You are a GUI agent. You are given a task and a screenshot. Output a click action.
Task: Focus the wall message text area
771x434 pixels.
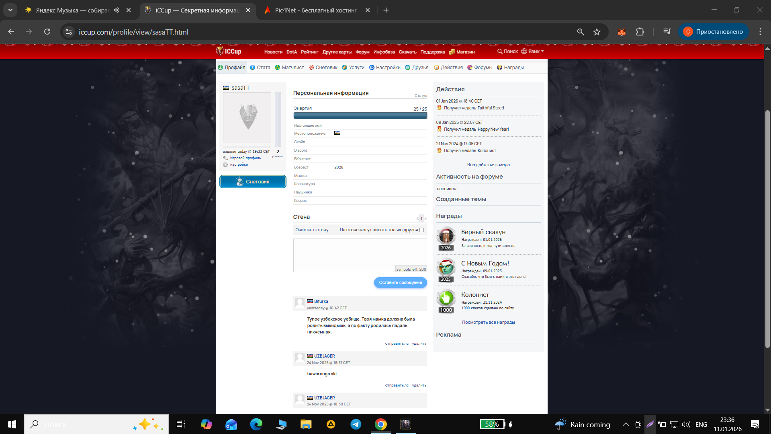coord(360,255)
